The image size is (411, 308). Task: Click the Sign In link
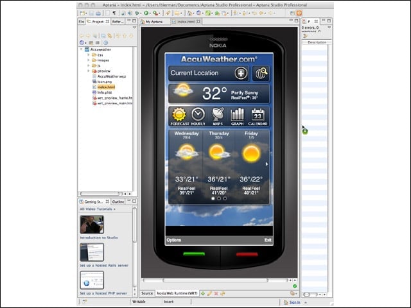coord(295,302)
